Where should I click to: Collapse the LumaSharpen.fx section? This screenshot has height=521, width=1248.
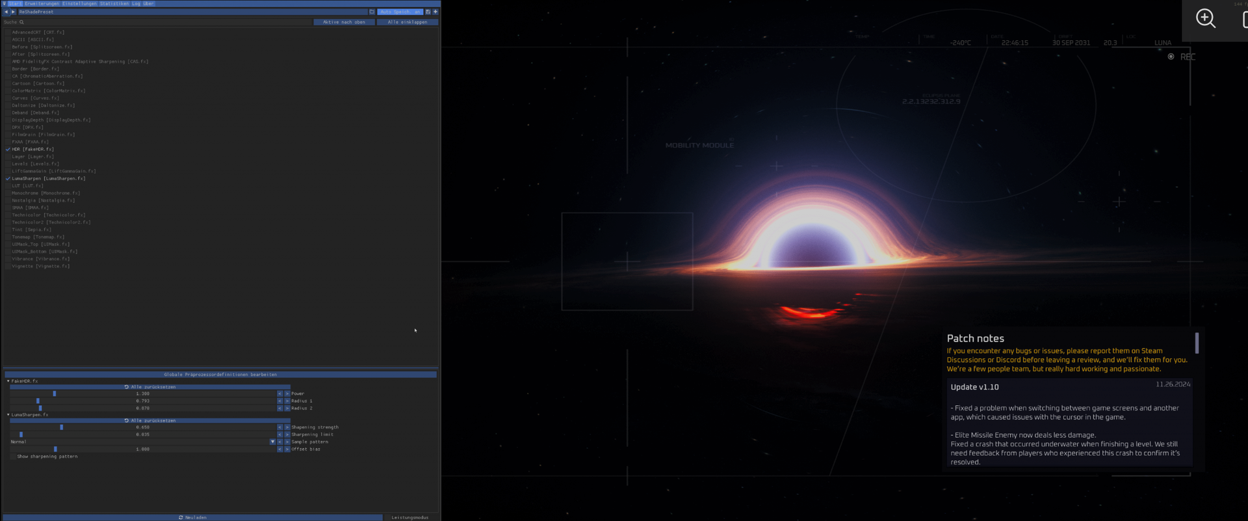click(x=8, y=414)
